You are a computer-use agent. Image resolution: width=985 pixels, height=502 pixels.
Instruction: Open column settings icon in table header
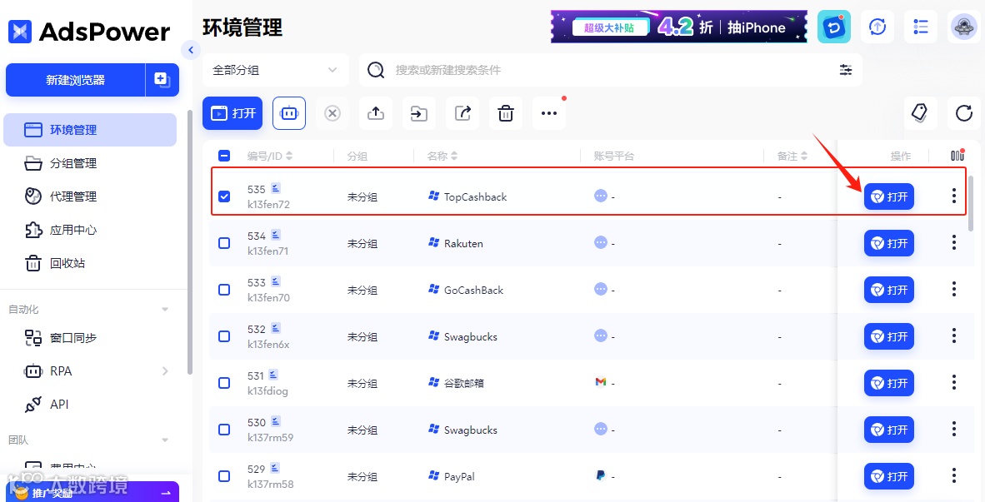tap(957, 155)
